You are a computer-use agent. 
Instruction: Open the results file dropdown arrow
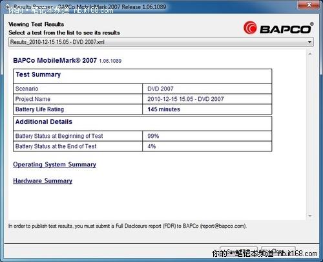[309, 42]
